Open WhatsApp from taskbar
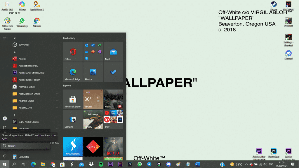 point(140,164)
